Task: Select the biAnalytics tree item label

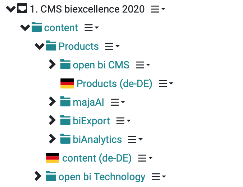Action: pyautogui.click(x=97, y=139)
